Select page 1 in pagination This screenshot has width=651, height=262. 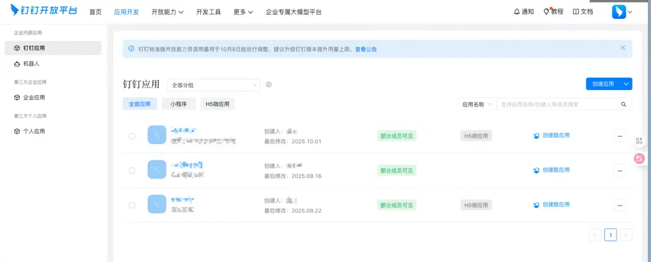tap(610, 235)
